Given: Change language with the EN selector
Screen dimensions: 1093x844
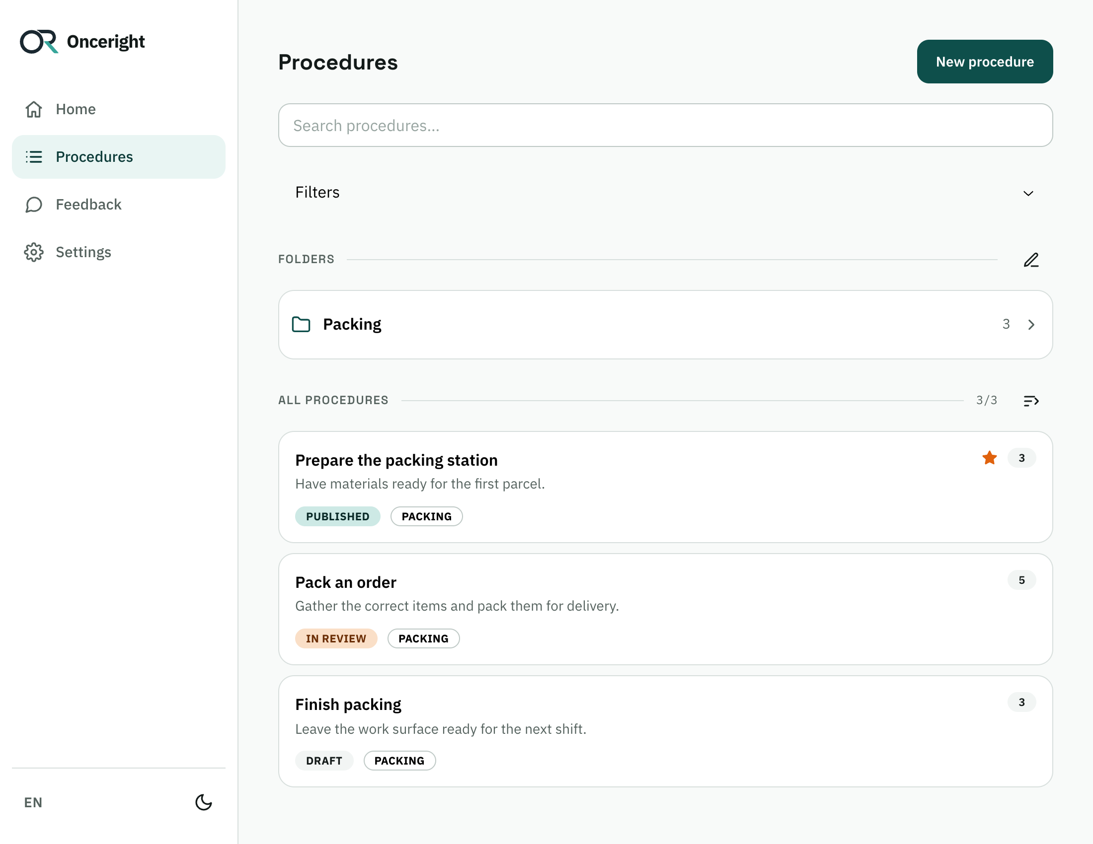Looking at the screenshot, I should pyautogui.click(x=33, y=802).
